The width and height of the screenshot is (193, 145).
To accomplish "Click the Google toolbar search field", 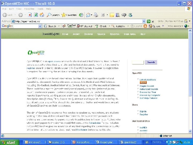I will [26, 26].
